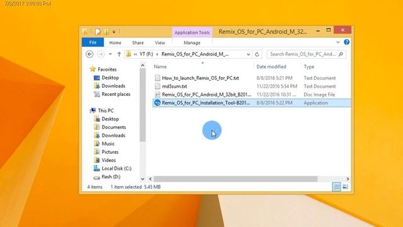This screenshot has width=403, height=227.
Task: Open the Music folder
Action: pyautogui.click(x=108, y=144)
